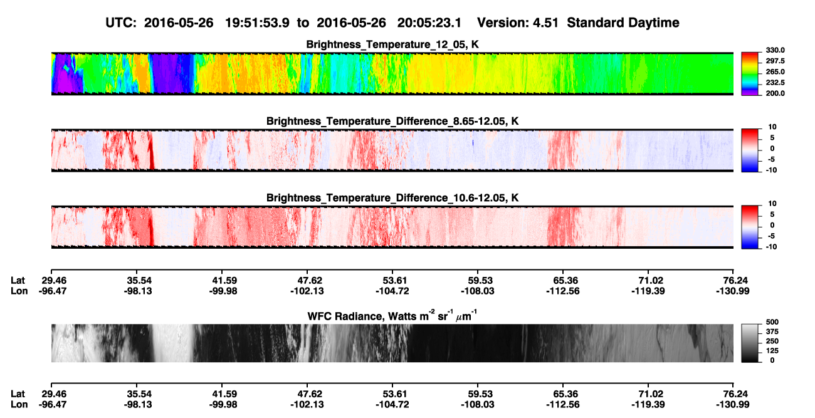Click the 265.0 colorbar tick label
This screenshot has width=815, height=418.
pyautogui.click(x=774, y=72)
